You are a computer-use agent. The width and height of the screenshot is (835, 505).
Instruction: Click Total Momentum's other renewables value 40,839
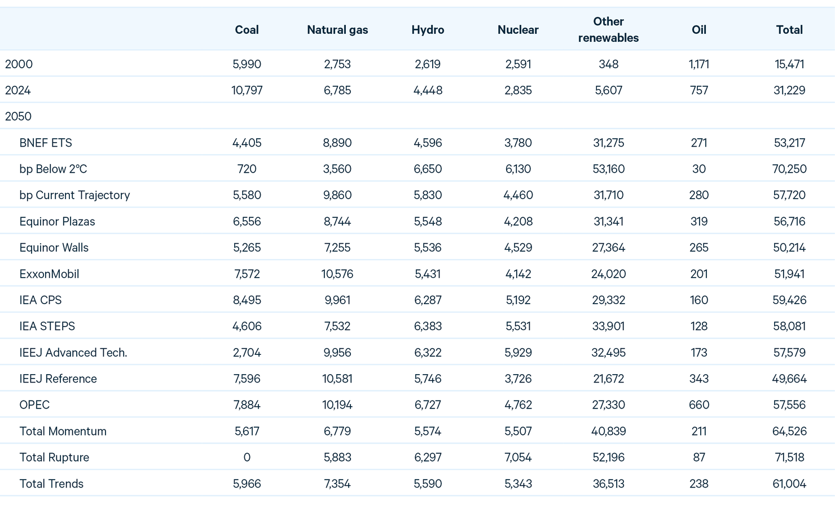coord(608,431)
